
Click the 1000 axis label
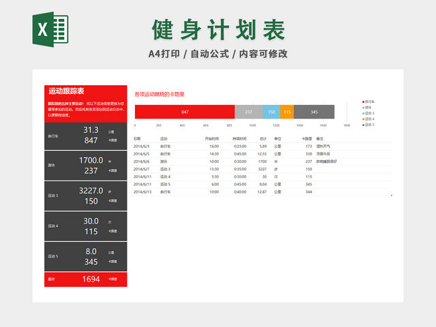[253, 125]
